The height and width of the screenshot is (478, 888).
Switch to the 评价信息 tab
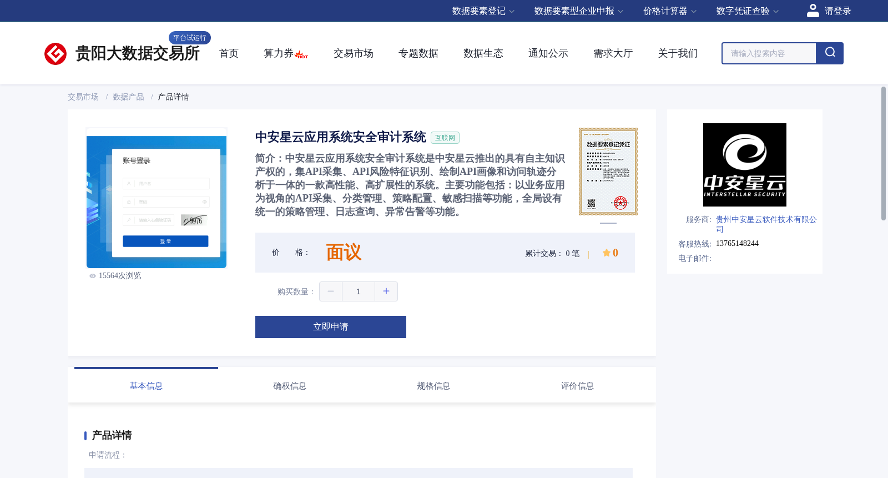click(577, 385)
